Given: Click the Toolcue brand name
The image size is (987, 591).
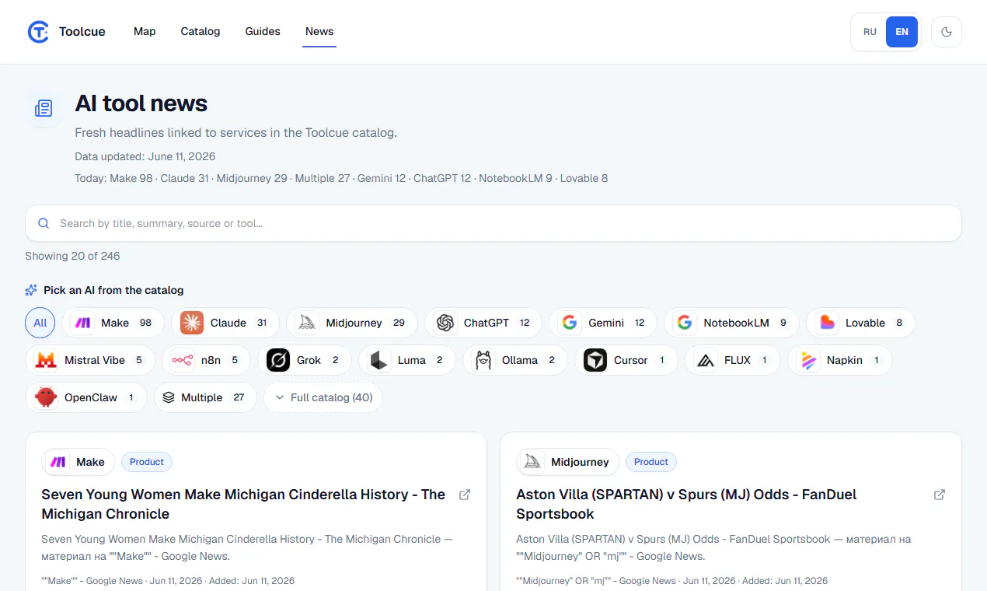Looking at the screenshot, I should point(82,32).
